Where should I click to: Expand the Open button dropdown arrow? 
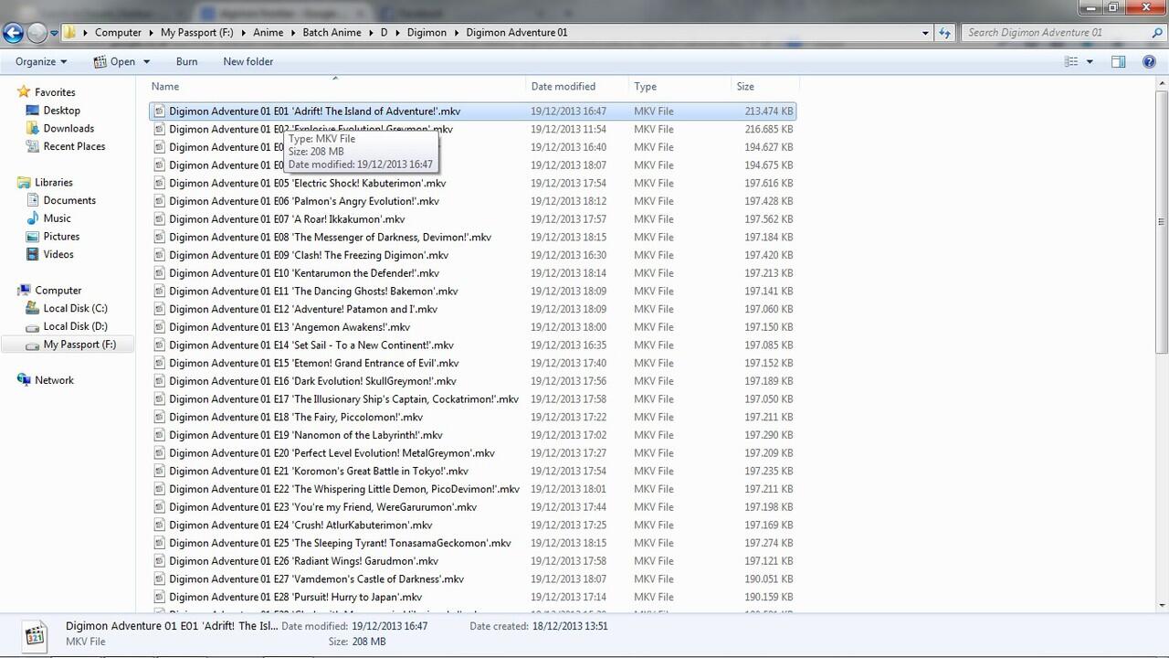146,61
